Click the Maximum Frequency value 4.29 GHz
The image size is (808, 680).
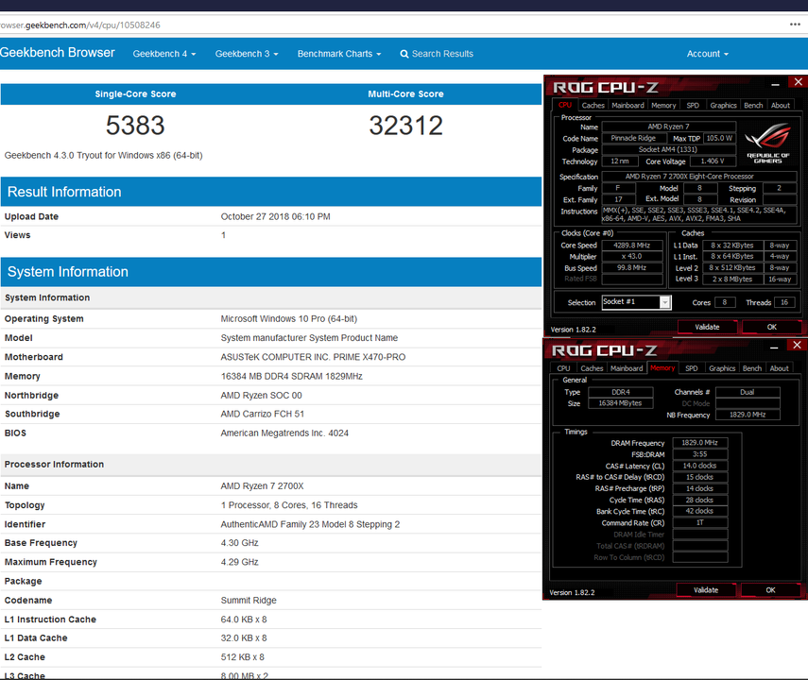point(240,562)
